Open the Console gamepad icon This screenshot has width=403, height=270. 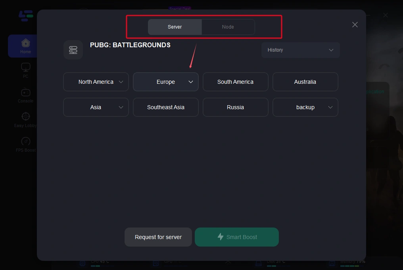pyautogui.click(x=26, y=93)
